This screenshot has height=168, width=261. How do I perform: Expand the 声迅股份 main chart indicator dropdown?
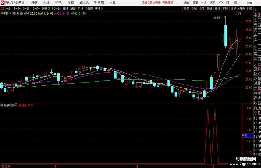(x=21, y=14)
